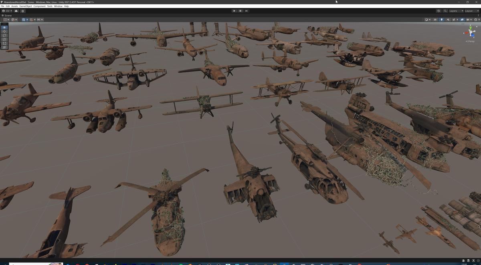
Task: Open the settings gear beside the cloud icon
Action: point(23,11)
